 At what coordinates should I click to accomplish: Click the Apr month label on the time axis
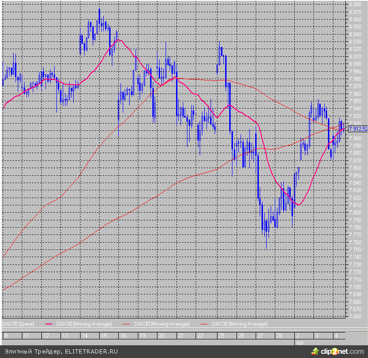coord(299,341)
